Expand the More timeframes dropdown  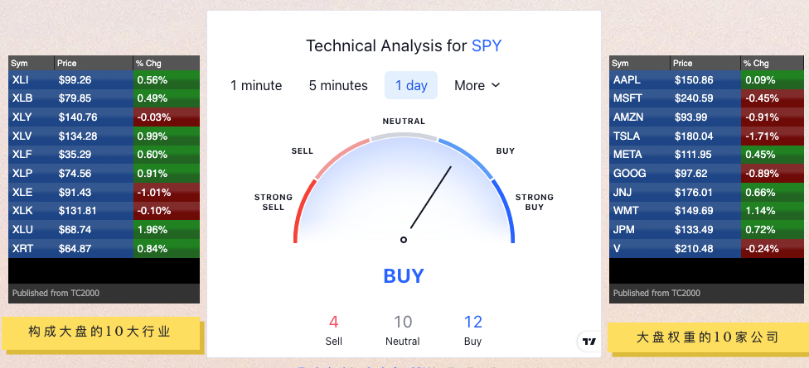point(477,85)
